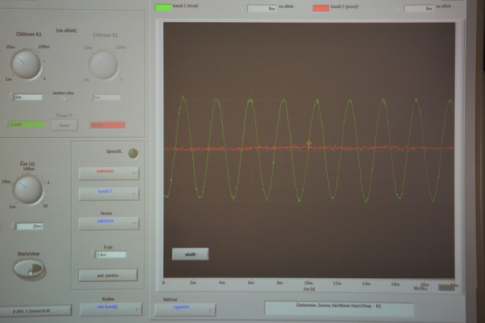The height and width of the screenshot is (323, 485).
Task: Click the stepper arrows beside Práh 2.4m
Action: 93,254
